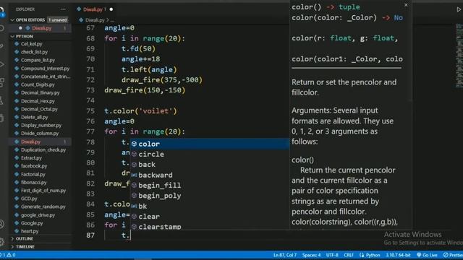Choose back autocomplete suggestion
This screenshot has width=463, height=260.
click(210, 165)
